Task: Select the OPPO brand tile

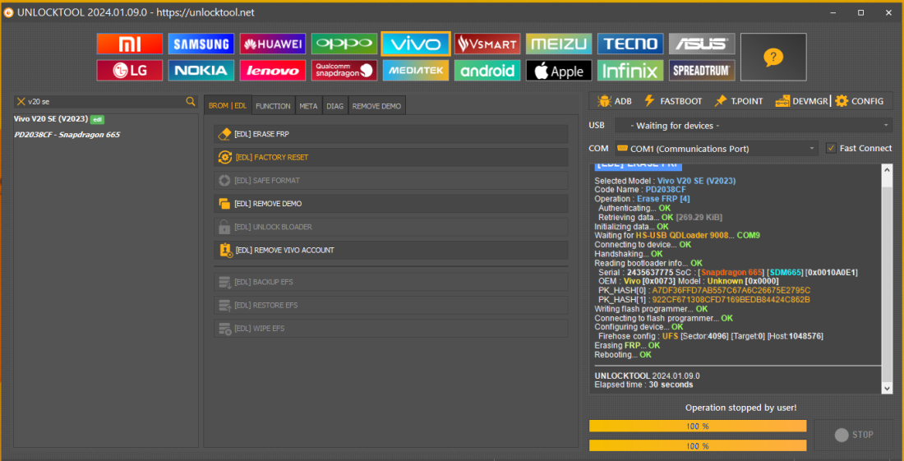Action: pos(344,44)
